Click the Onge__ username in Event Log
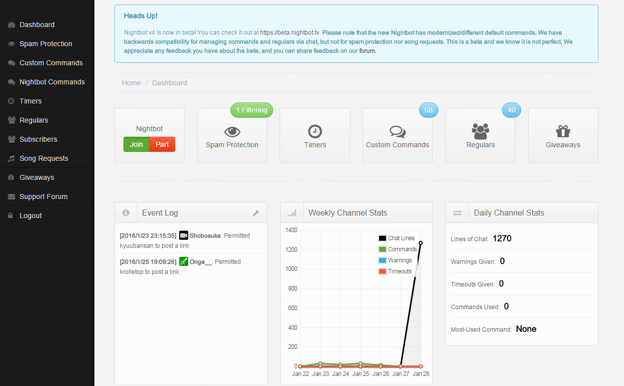624x386 pixels. pyautogui.click(x=201, y=261)
